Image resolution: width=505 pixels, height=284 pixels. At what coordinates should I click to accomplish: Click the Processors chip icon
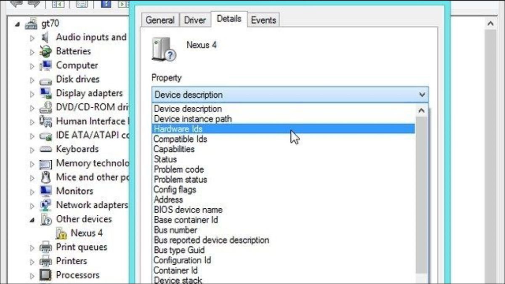[45, 275]
